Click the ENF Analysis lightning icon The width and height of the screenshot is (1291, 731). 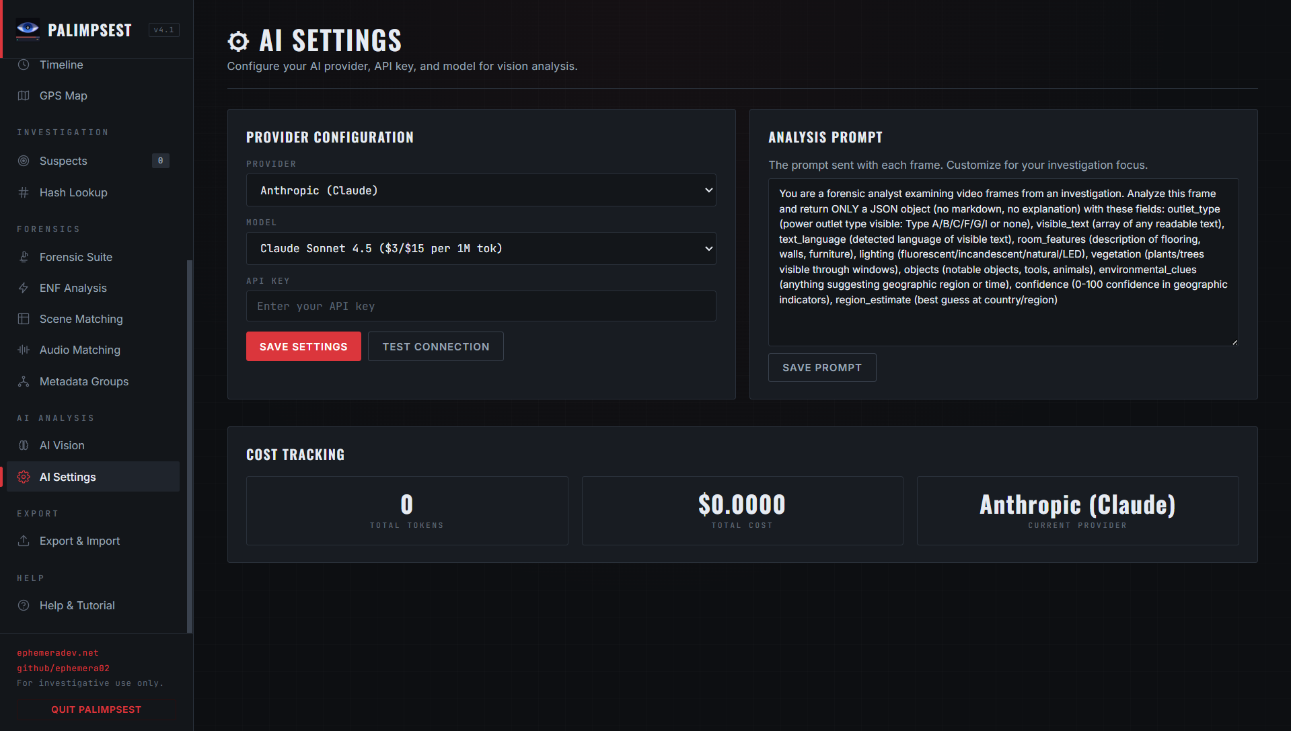(24, 288)
